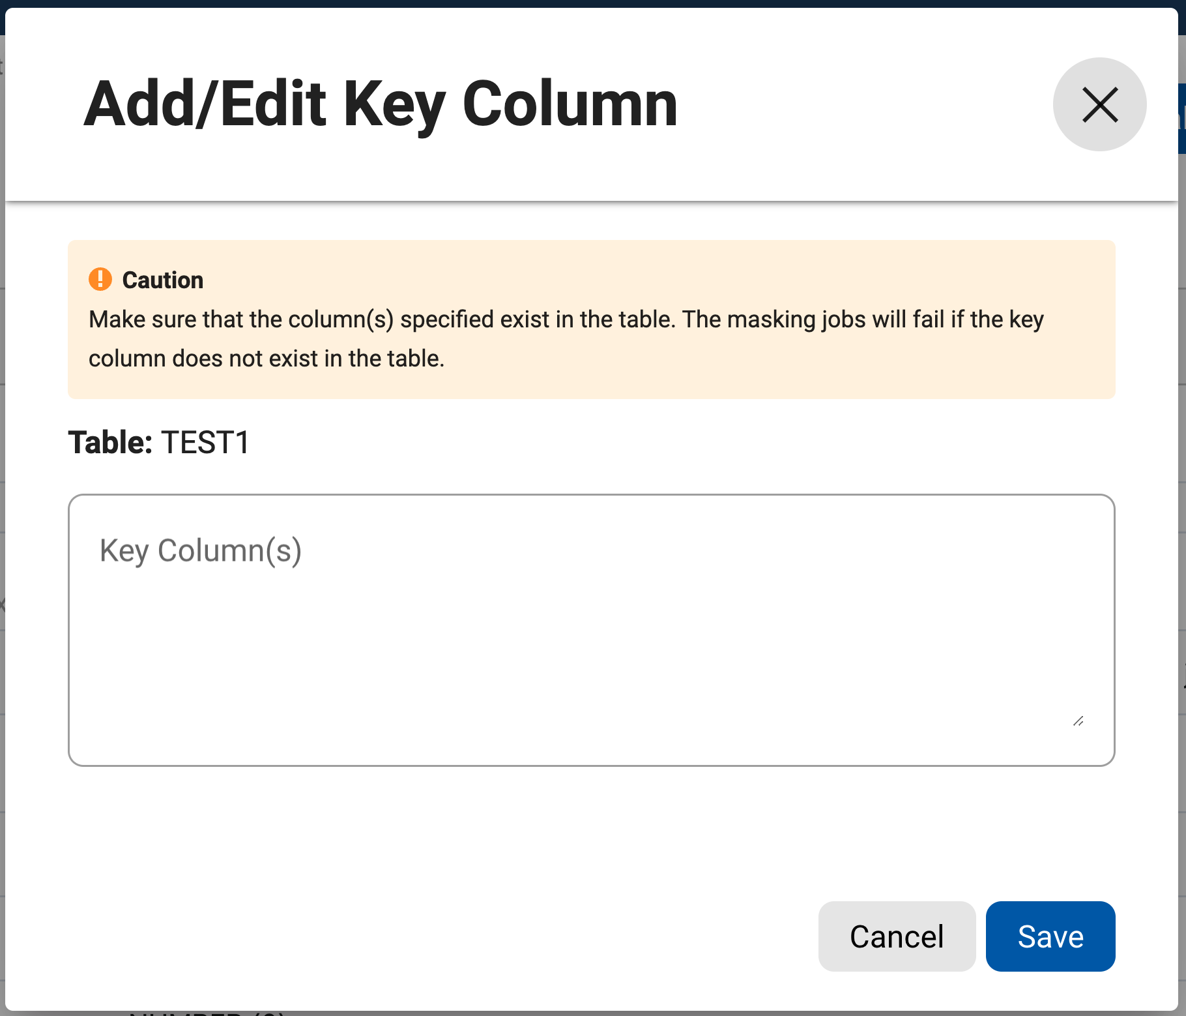
Task: Click the exclamation symbol in the alert banner
Action: (101, 279)
